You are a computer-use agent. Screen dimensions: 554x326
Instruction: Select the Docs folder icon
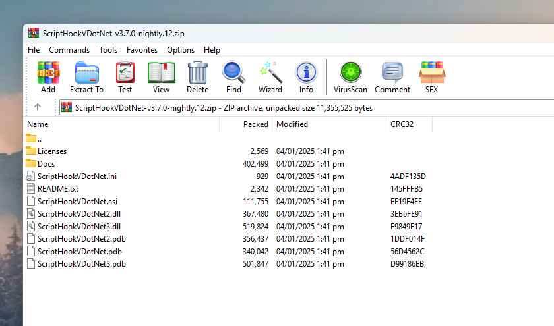tap(31, 164)
